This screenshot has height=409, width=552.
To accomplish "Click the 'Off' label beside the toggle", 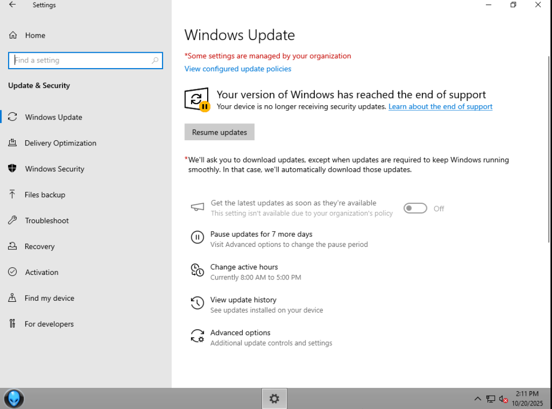I will pos(439,208).
